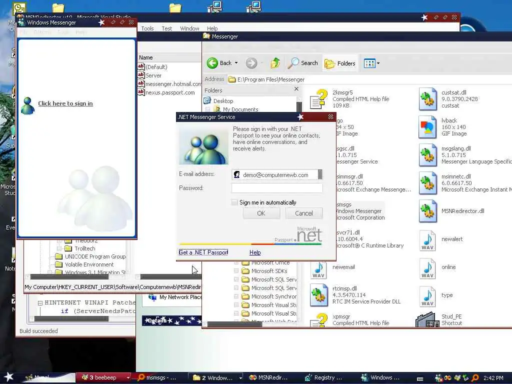The width and height of the screenshot is (512, 384).
Task: Select the rtcimsp.dll file icon
Action: tap(318, 295)
